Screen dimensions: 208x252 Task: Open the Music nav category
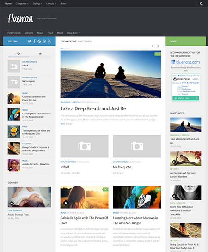[x=40, y=33]
